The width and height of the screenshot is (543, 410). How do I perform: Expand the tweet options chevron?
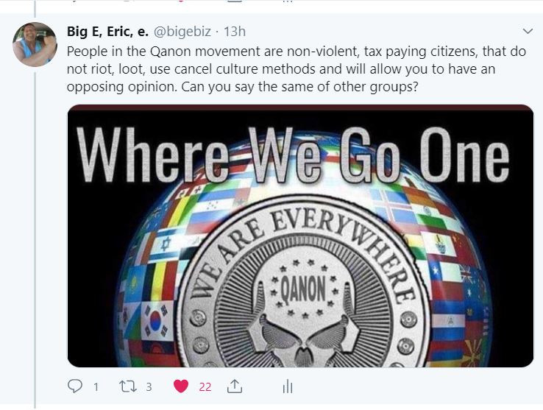(x=528, y=31)
